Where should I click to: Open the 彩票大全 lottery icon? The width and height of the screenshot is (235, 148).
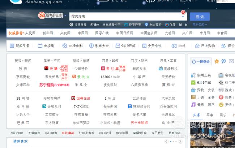click(x=91, y=45)
